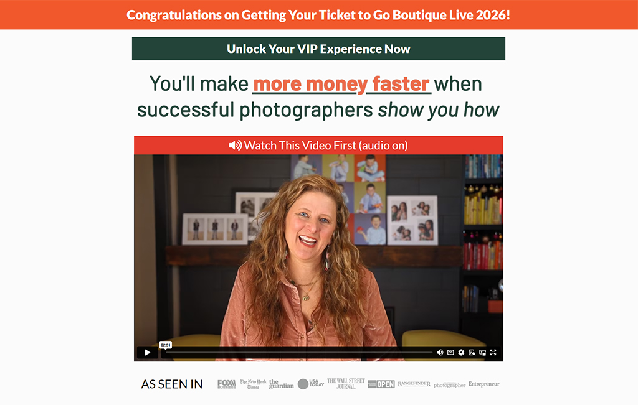Image resolution: width=638 pixels, height=405 pixels.
Task: Click the OPEN forum logo
Action: pyautogui.click(x=381, y=384)
